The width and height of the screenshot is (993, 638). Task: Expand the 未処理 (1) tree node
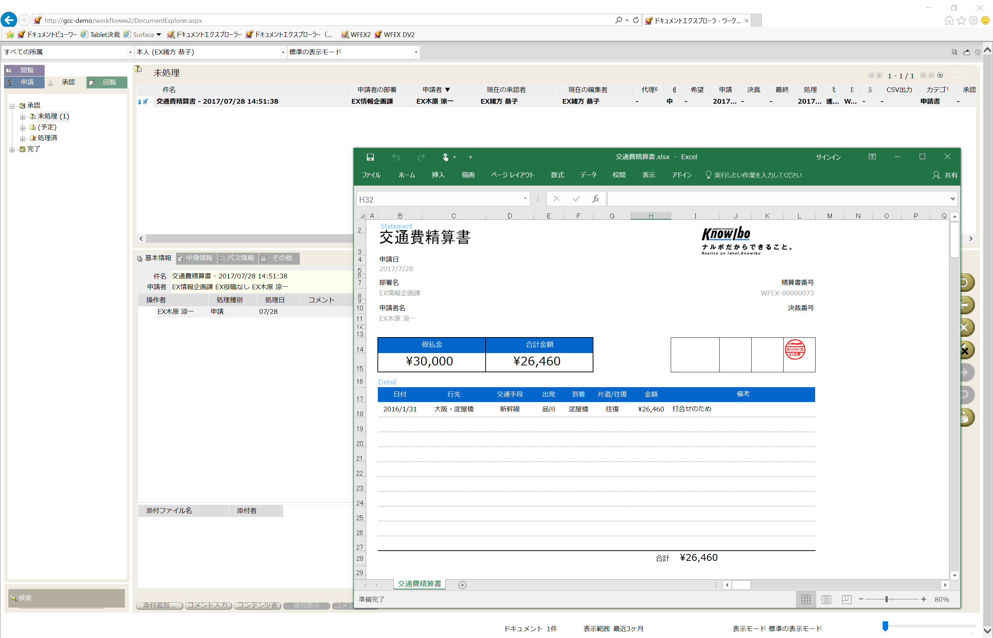click(23, 116)
